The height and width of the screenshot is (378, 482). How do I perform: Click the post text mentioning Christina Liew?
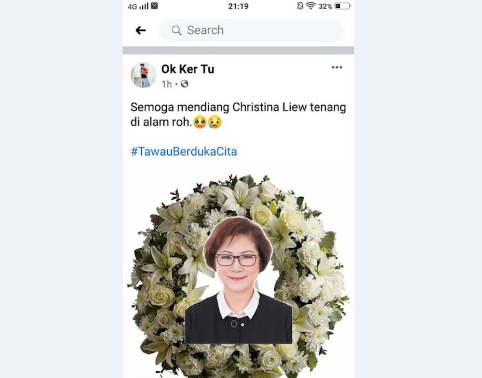point(238,114)
